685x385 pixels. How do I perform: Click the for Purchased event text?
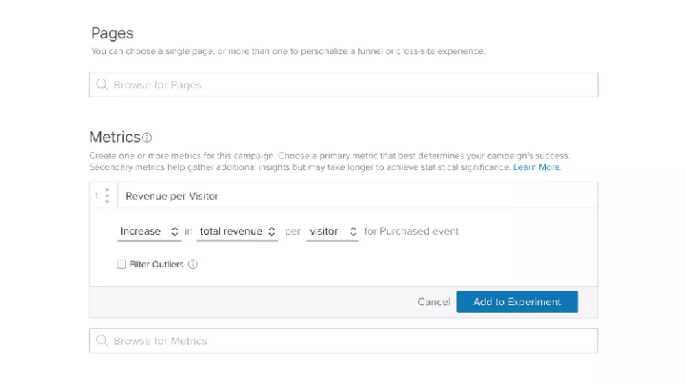click(x=411, y=231)
